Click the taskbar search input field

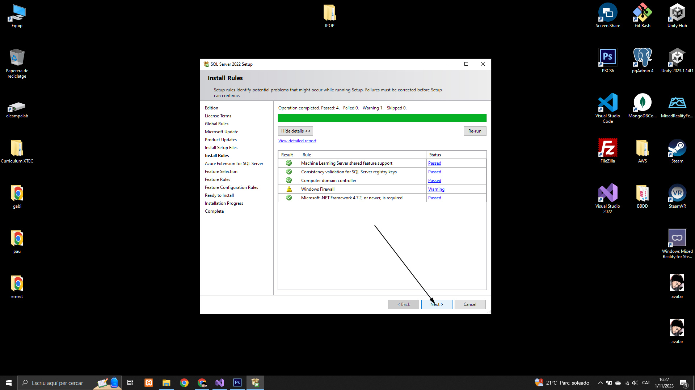tap(58, 383)
